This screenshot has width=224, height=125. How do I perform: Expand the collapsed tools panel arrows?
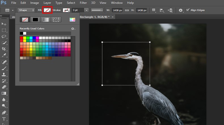pyautogui.click(x=1, y=16)
